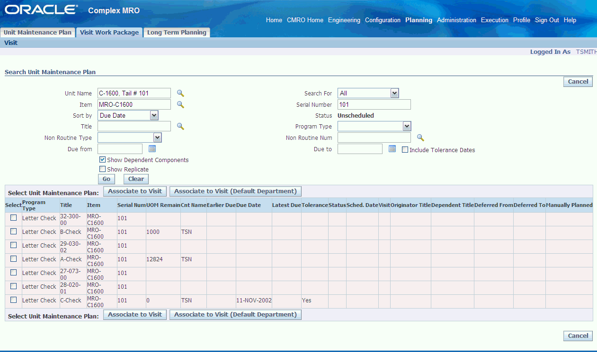Open Title search magnifier icon
The width and height of the screenshot is (597, 352).
[180, 127]
